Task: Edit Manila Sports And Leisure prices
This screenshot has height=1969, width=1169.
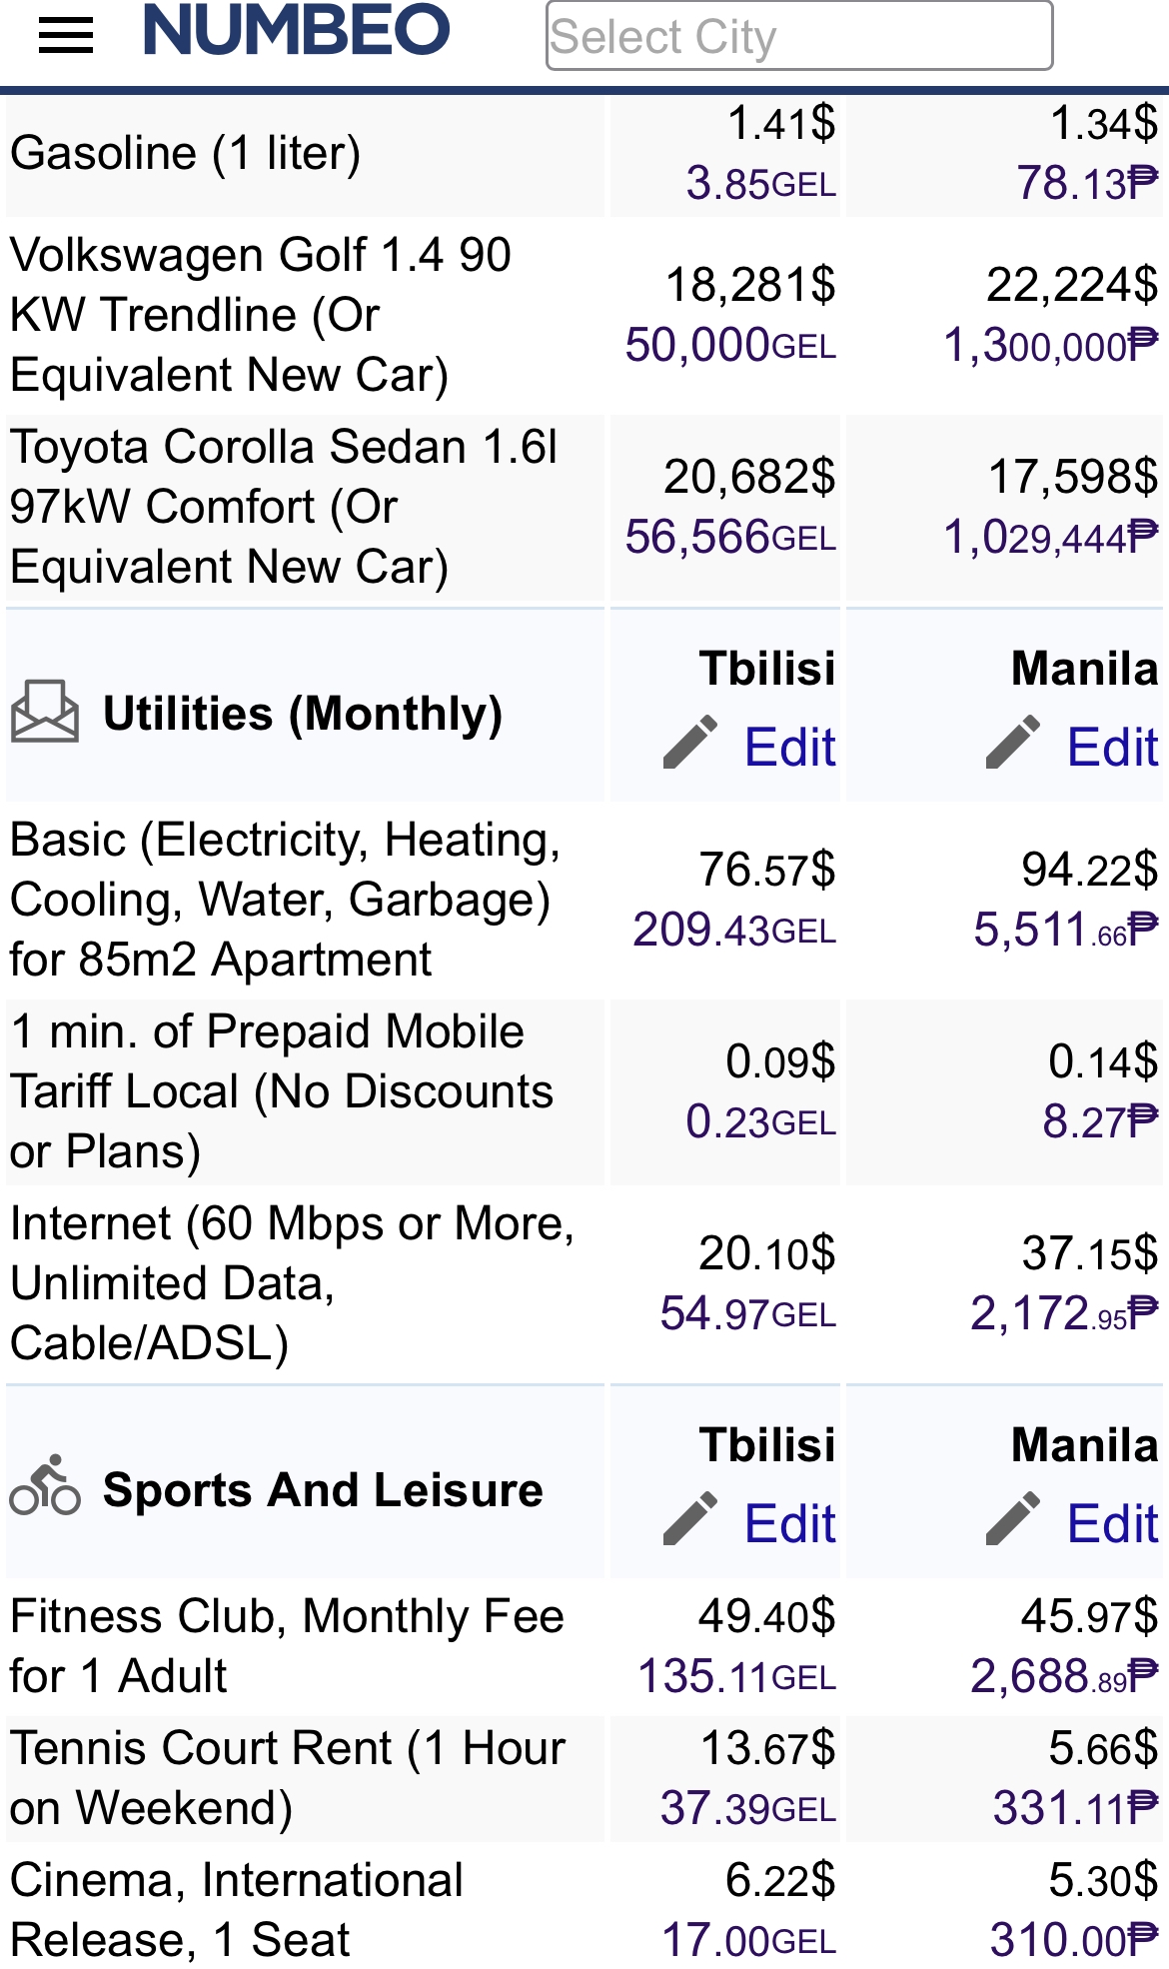Action: [1112, 1524]
